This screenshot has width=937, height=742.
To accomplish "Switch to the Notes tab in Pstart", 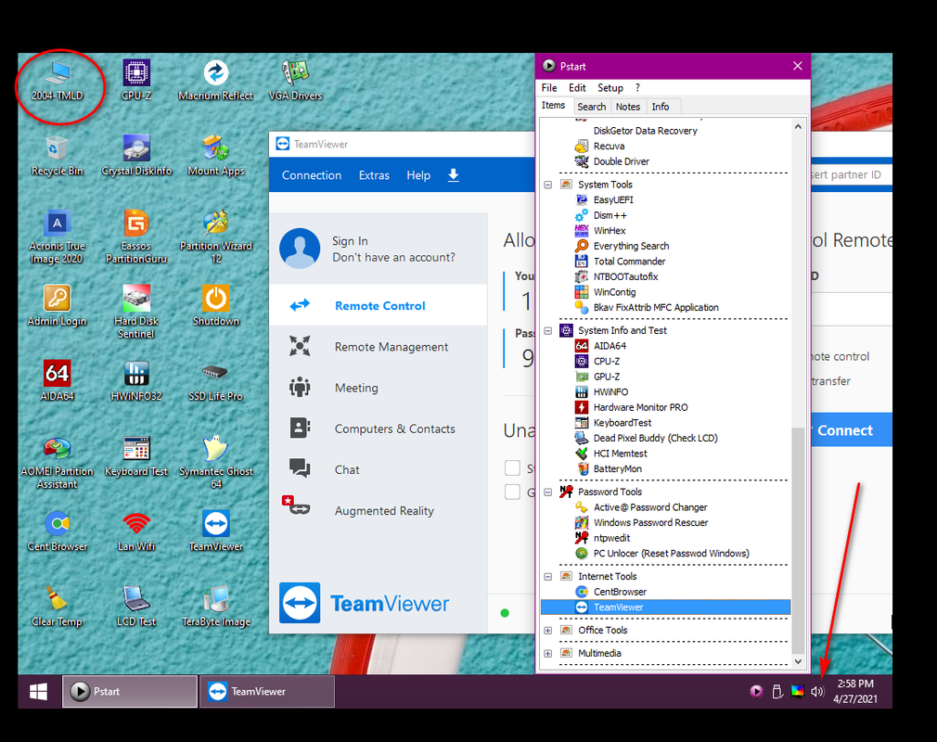I will pyautogui.click(x=627, y=107).
